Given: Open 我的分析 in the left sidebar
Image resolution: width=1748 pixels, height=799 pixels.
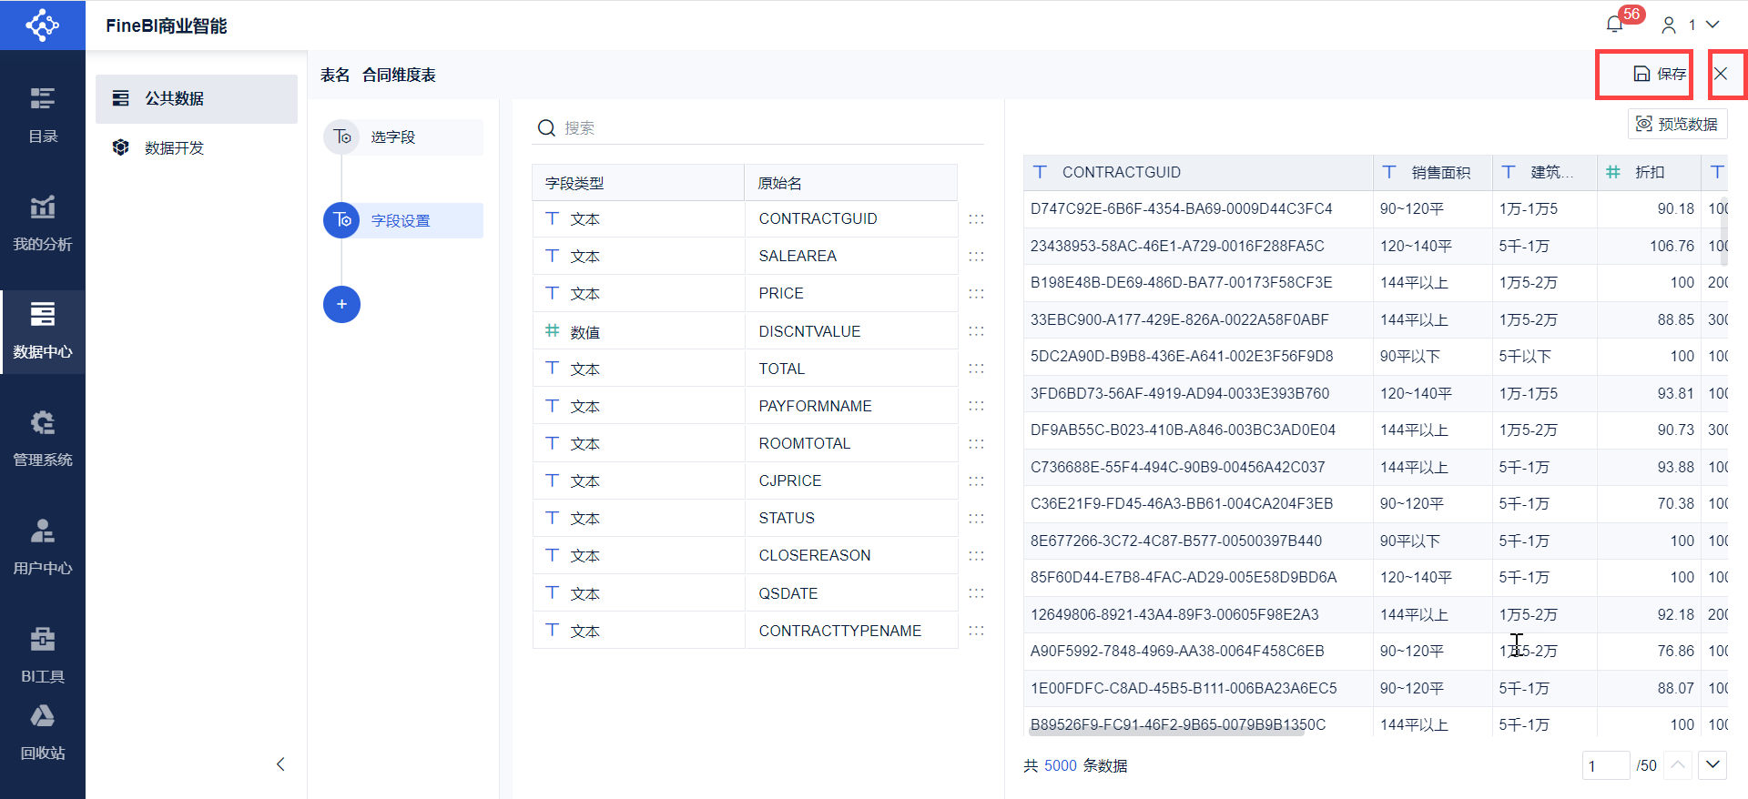Looking at the screenshot, I should (x=43, y=224).
